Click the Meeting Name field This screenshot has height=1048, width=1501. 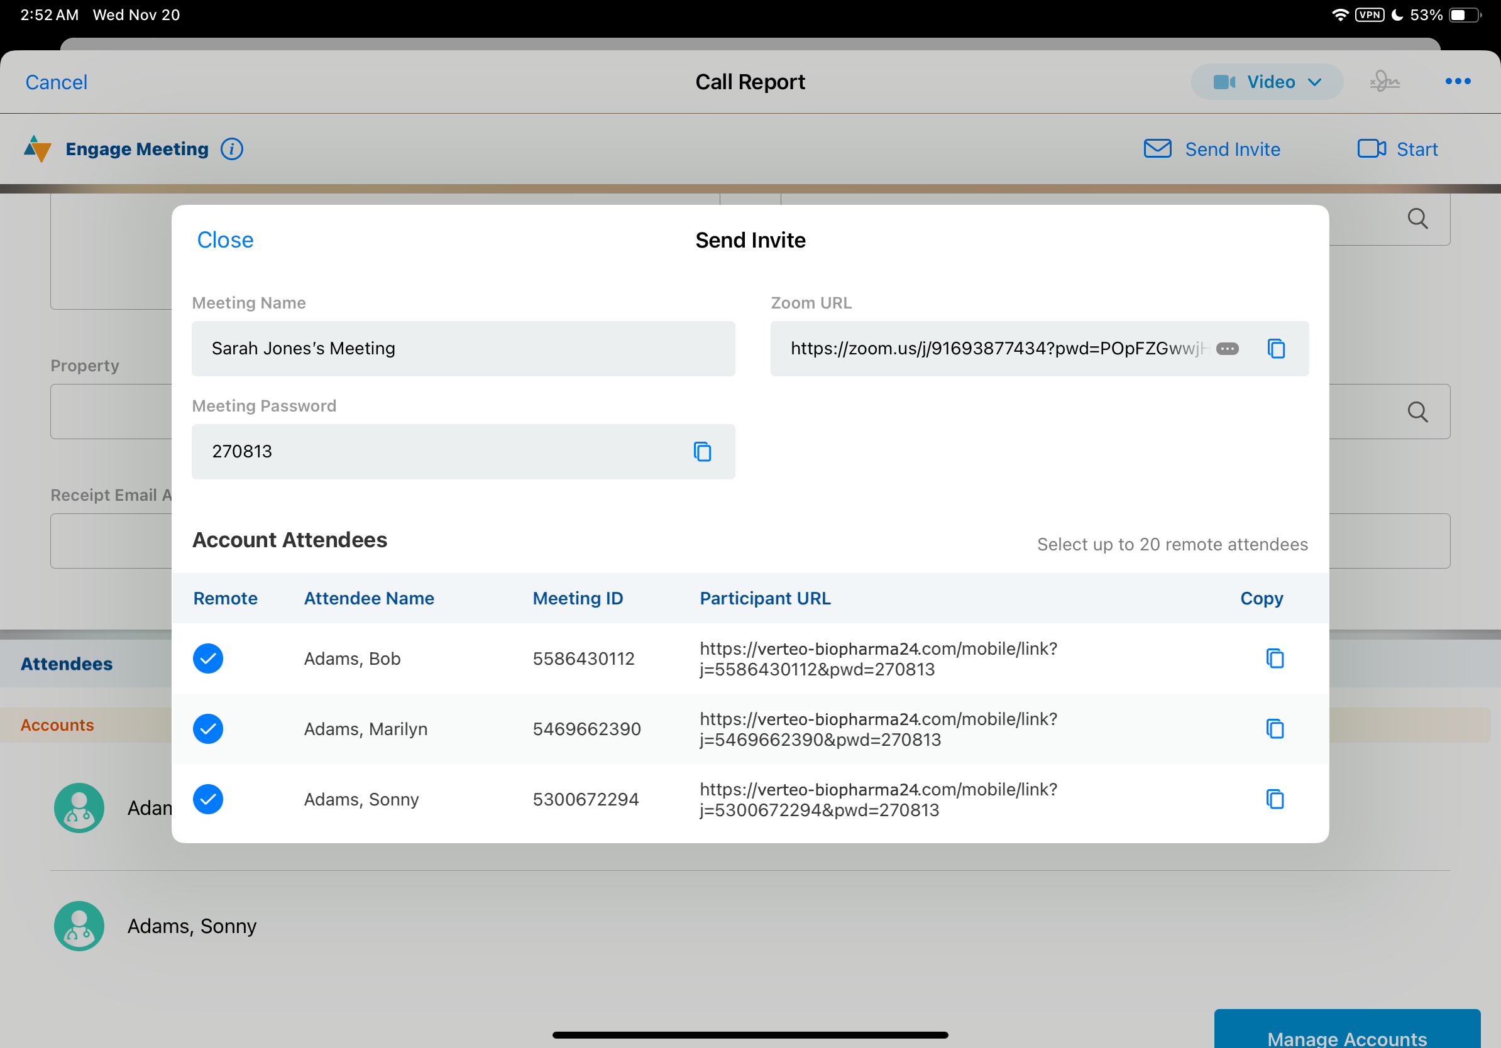coord(463,348)
